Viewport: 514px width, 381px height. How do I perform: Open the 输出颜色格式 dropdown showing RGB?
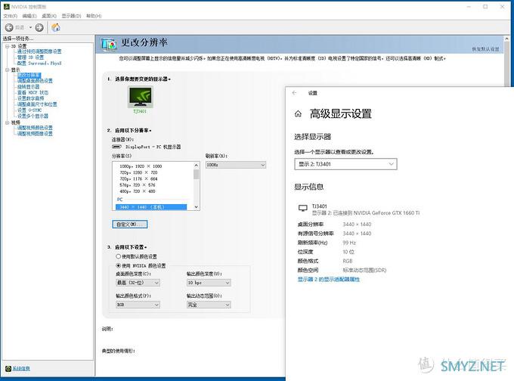point(138,305)
